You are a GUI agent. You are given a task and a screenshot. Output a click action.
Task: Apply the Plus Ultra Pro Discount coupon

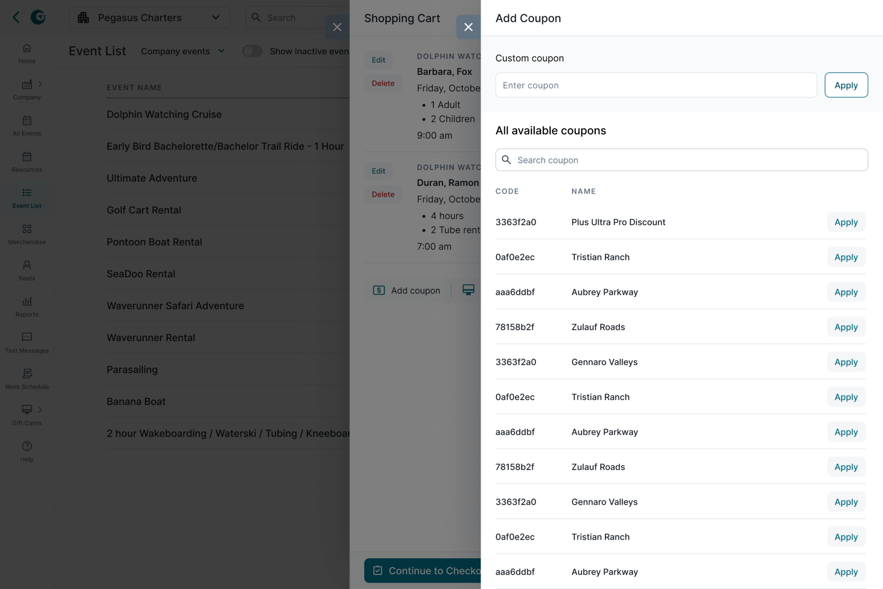click(845, 222)
